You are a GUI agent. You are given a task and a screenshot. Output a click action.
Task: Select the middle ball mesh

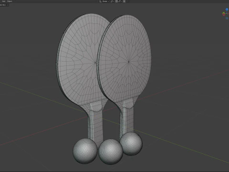coord(111,152)
